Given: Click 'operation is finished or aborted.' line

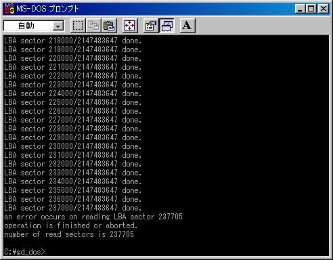Looking at the screenshot, I should pyautogui.click(x=70, y=225).
